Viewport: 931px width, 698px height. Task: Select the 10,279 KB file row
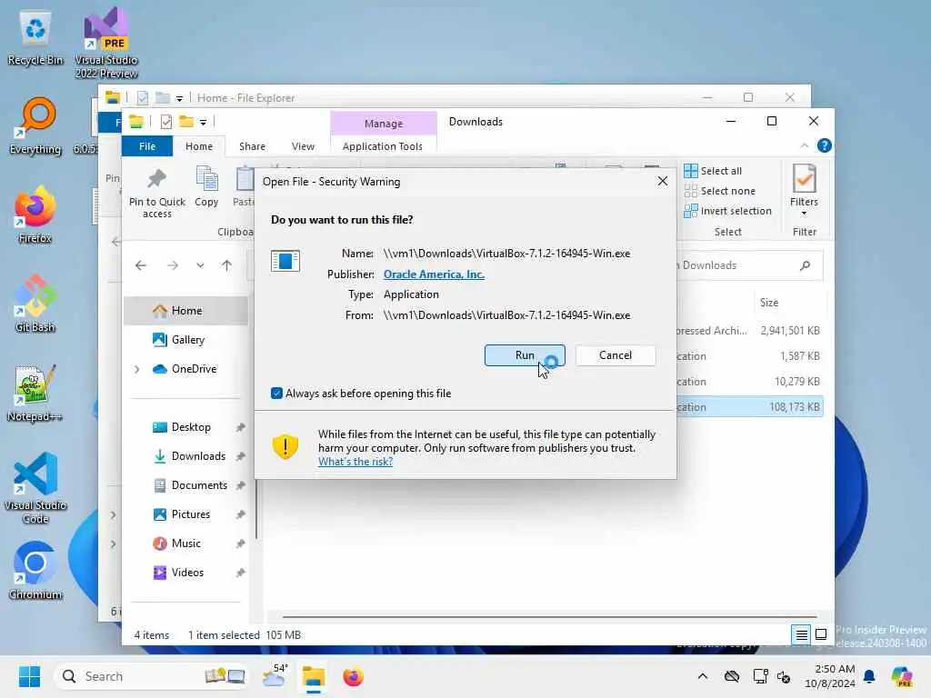point(750,382)
